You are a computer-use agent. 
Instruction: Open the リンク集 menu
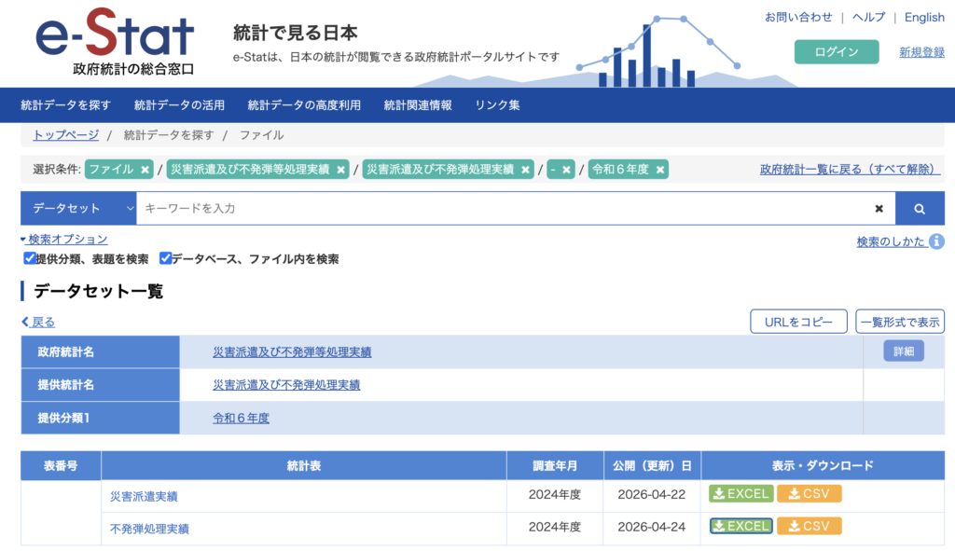pos(497,105)
